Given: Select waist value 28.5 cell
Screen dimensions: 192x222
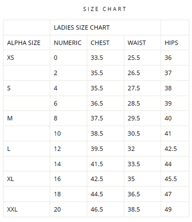Looking at the screenshot, I should 143,103.
